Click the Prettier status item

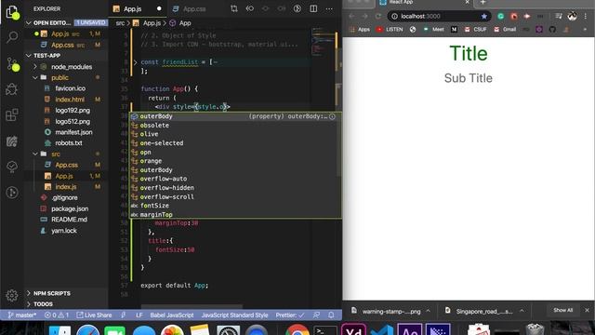pyautogui.click(x=290, y=315)
